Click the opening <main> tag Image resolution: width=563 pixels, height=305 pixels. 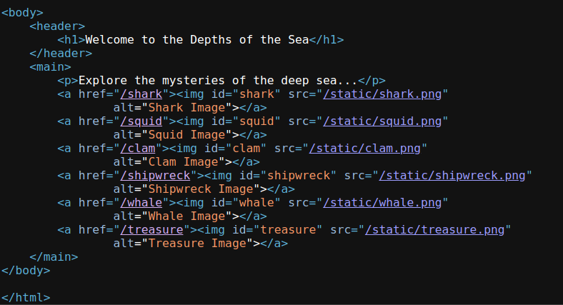(x=50, y=67)
